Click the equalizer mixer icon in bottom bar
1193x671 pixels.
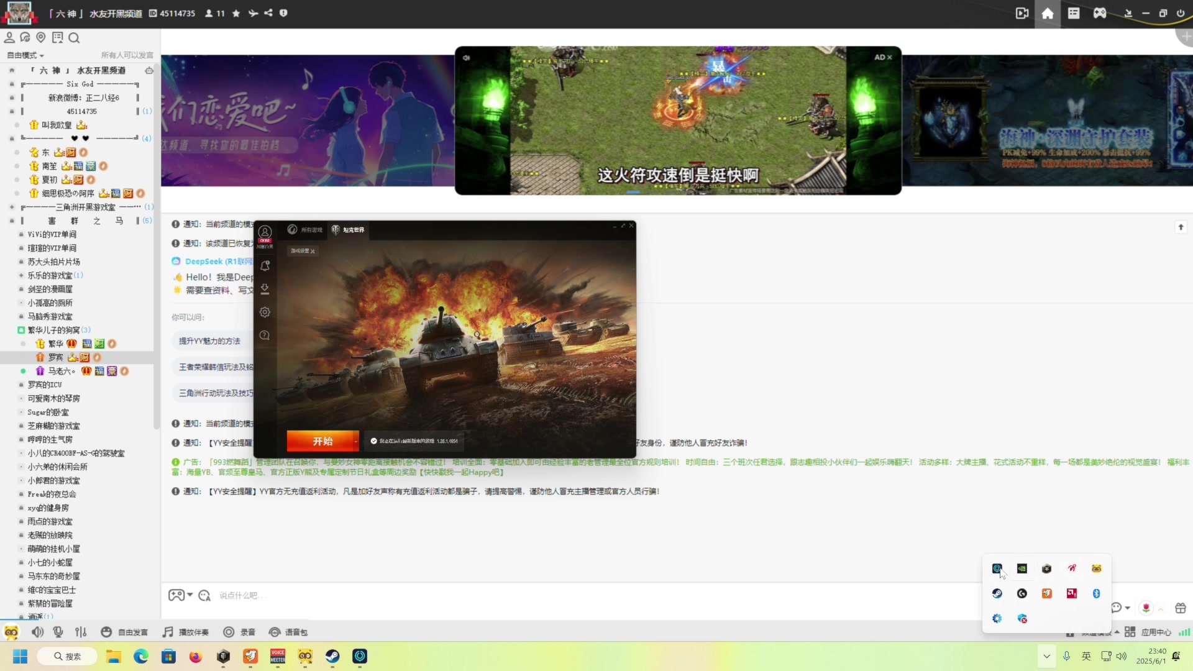click(81, 632)
